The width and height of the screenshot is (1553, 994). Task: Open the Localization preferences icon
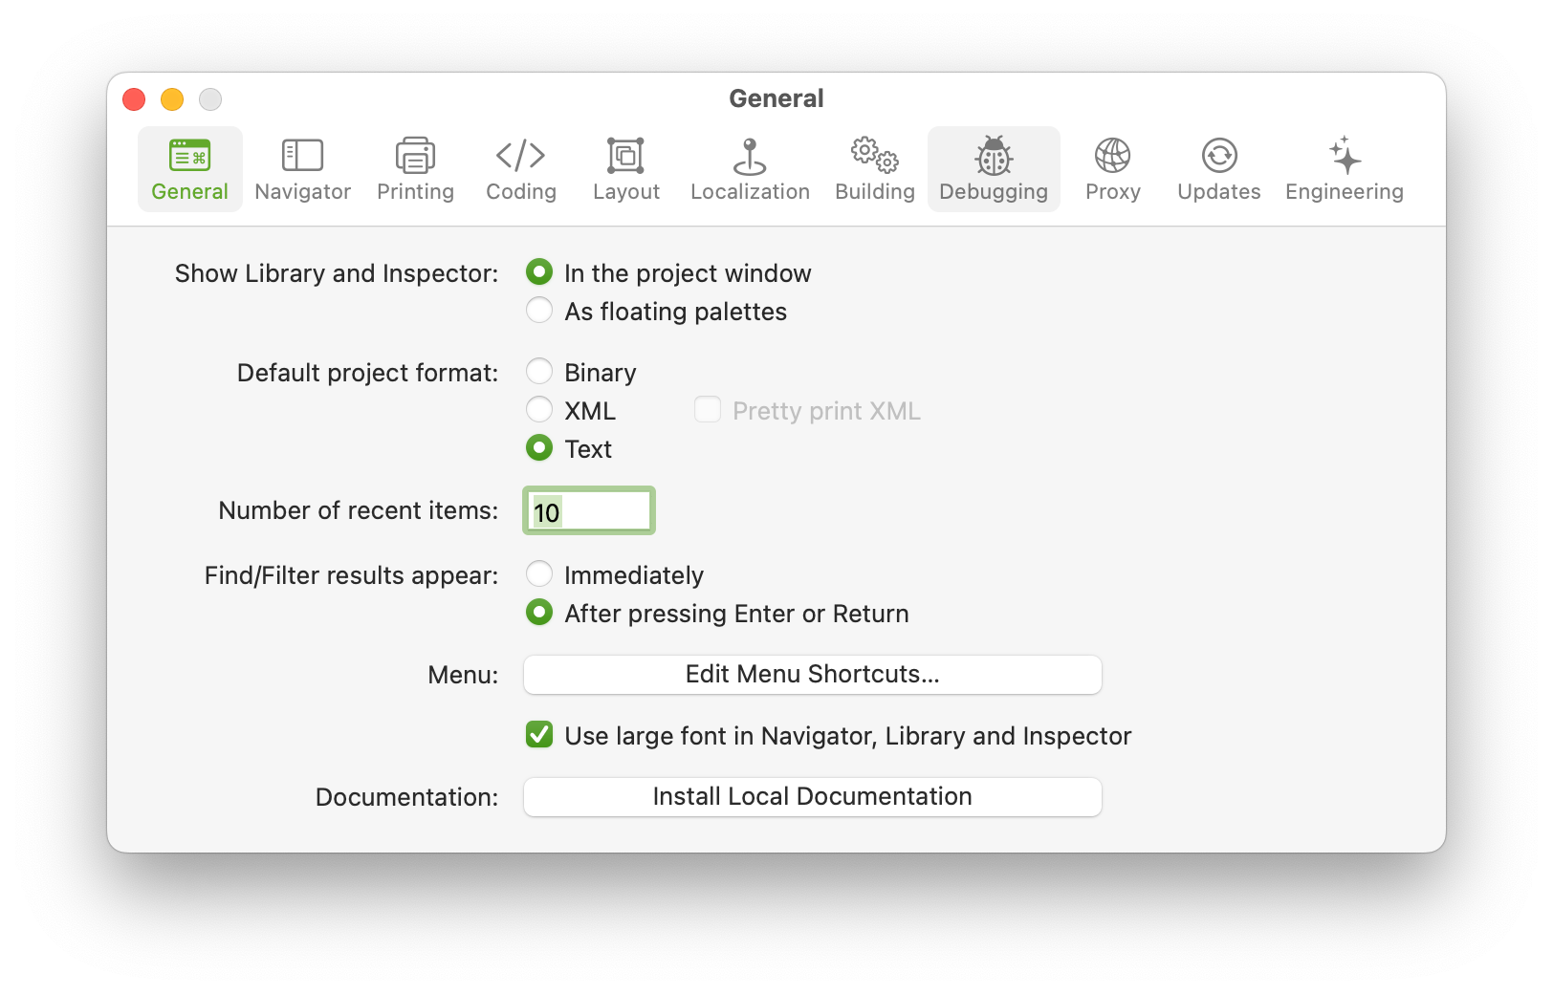(750, 157)
